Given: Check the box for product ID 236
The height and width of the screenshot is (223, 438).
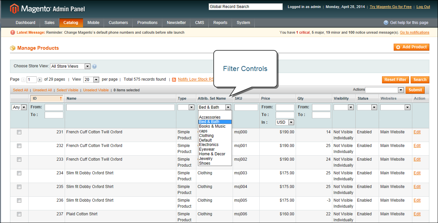Looking at the screenshot, I should click(19, 200).
